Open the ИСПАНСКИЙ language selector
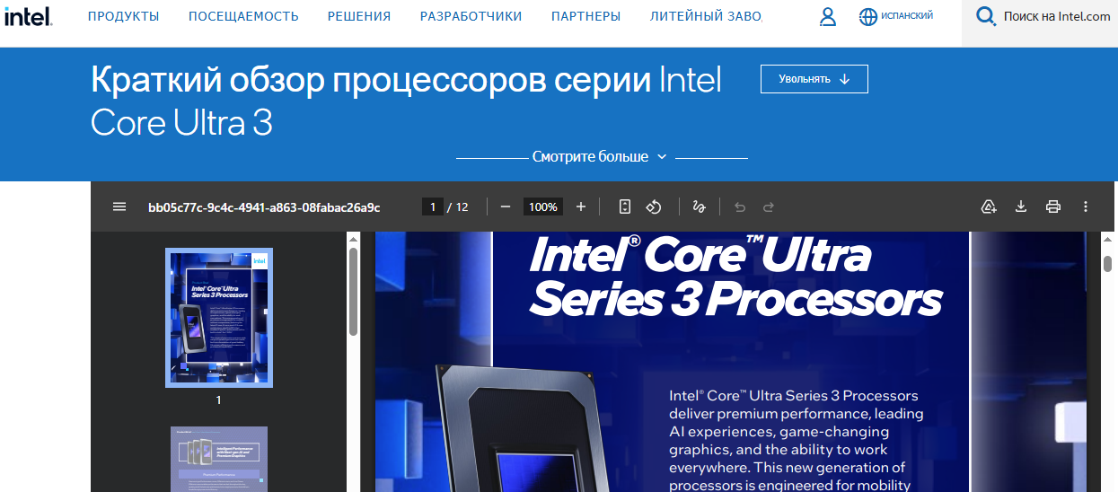The width and height of the screenshot is (1118, 492). point(896,16)
